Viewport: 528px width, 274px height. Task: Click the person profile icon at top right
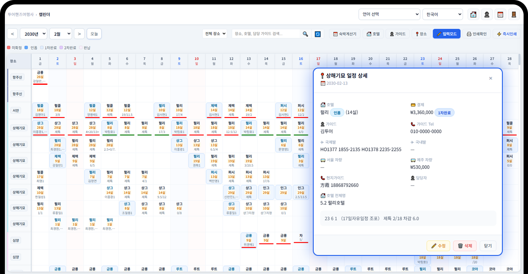486,14
